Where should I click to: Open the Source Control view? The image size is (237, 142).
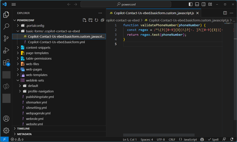pos(6,39)
